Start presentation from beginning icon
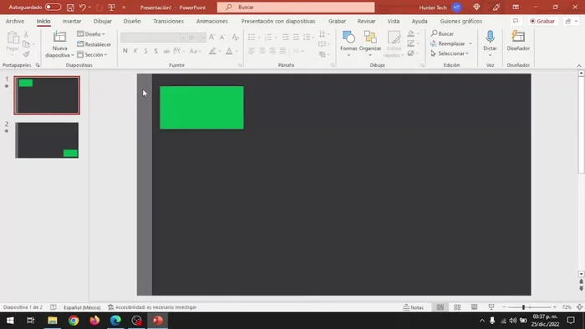585x329 pixels. pyautogui.click(x=111, y=7)
